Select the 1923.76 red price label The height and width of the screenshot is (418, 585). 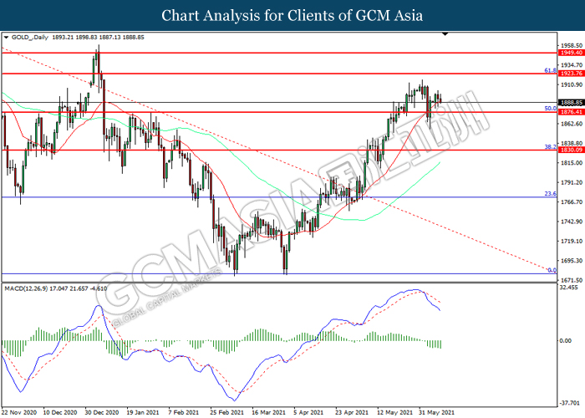pos(571,74)
